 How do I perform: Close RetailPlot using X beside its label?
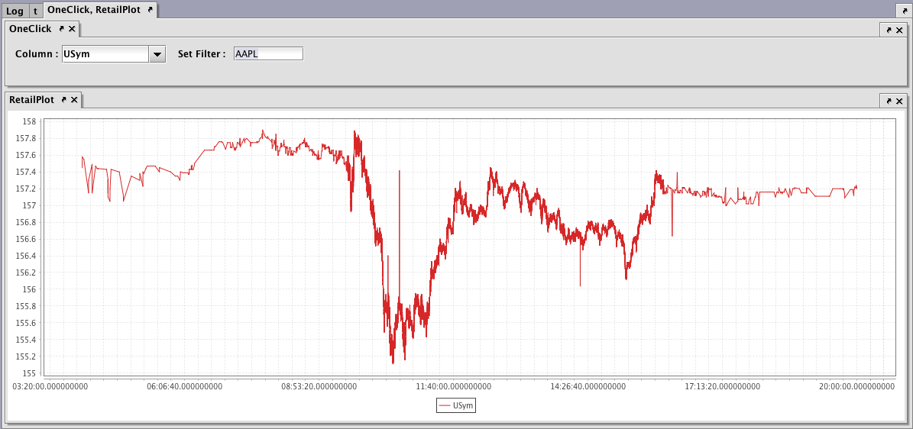tap(74, 100)
